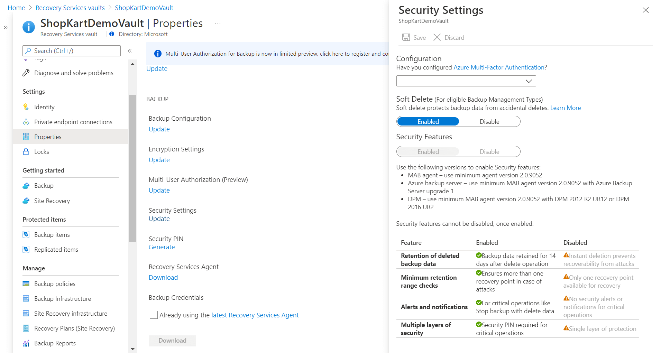This screenshot has width=661, height=353.
Task: Click the Save floppy disk icon
Action: (406, 38)
